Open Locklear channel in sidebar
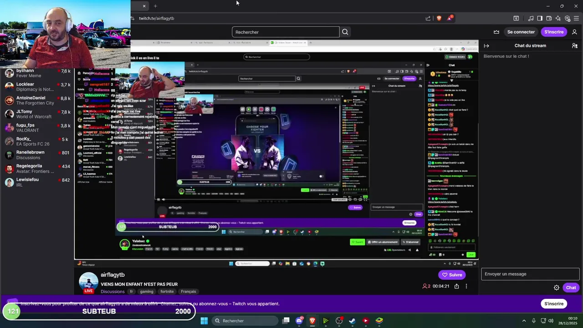The image size is (583, 328). coord(37,87)
